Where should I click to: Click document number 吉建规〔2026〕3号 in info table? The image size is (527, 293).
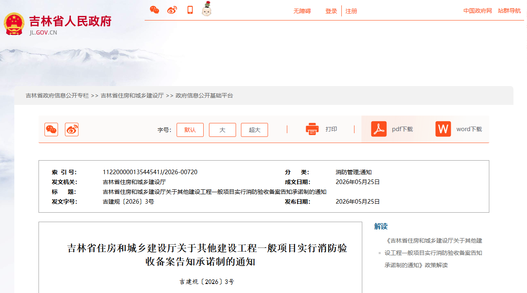point(128,202)
